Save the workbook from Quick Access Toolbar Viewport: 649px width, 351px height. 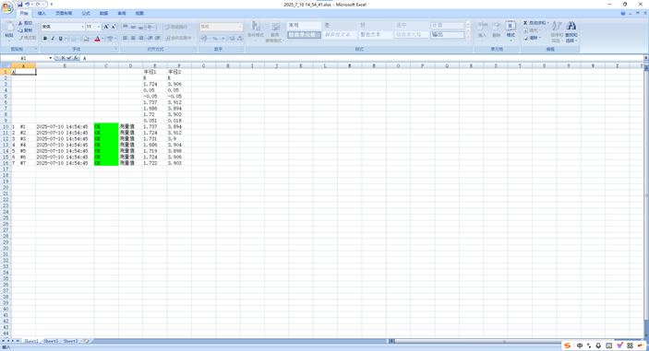(20, 4)
